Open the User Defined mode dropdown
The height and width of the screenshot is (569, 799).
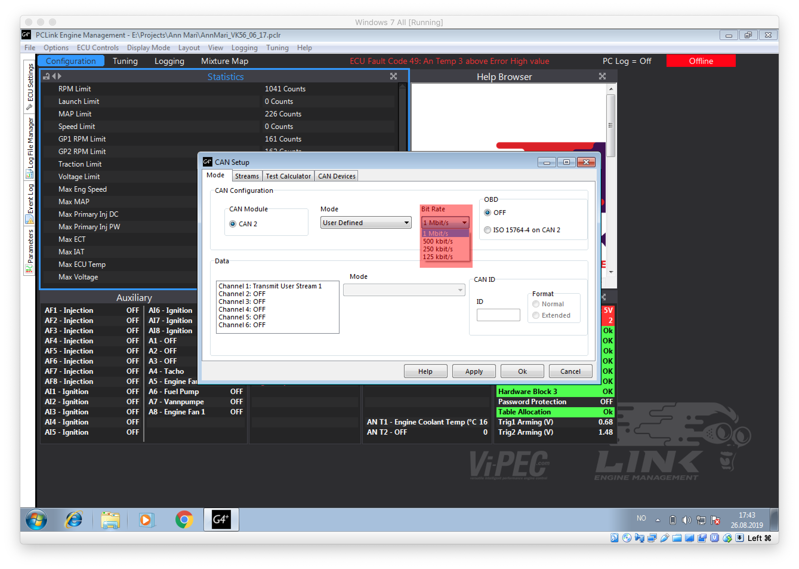(365, 222)
